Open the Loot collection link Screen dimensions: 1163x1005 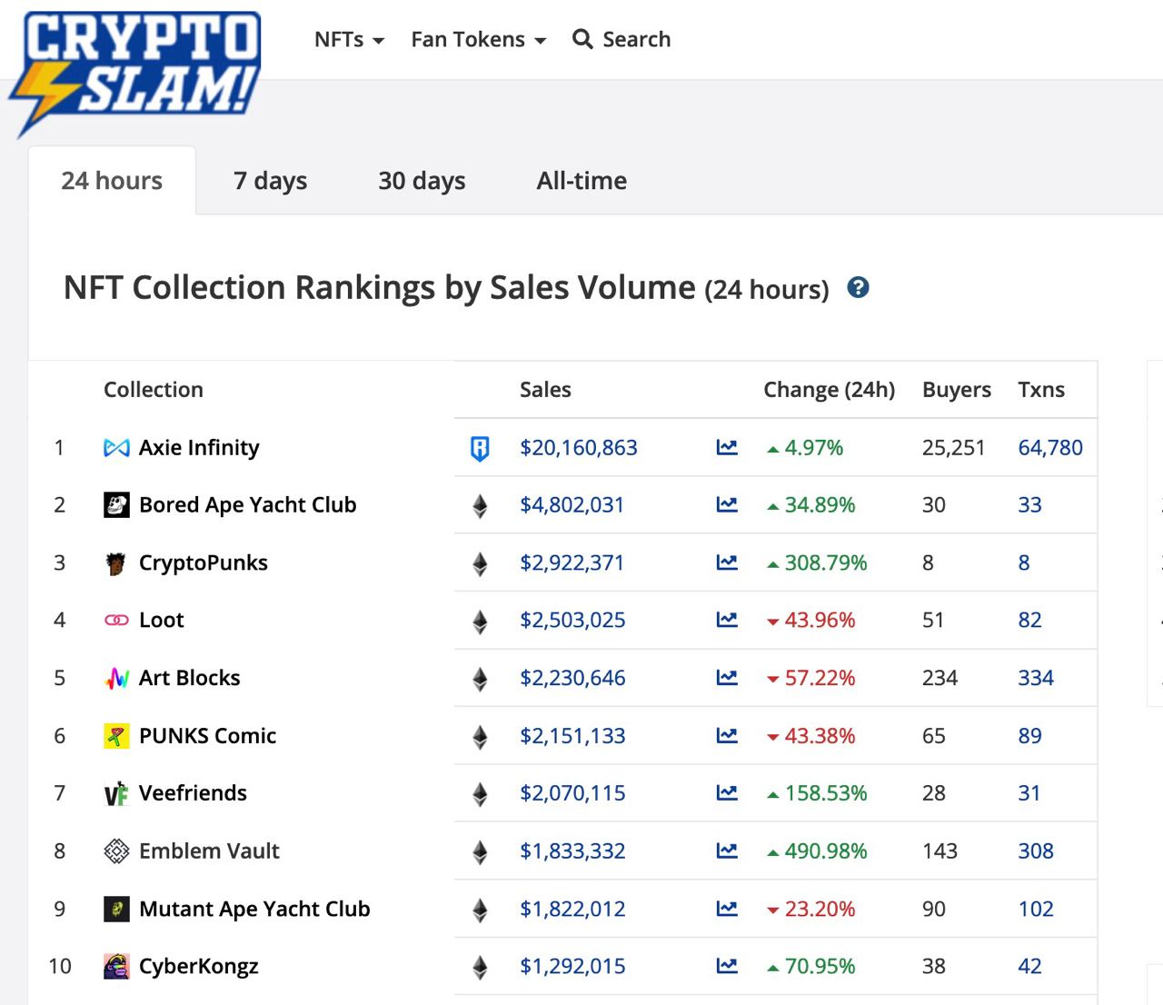[x=162, y=621]
